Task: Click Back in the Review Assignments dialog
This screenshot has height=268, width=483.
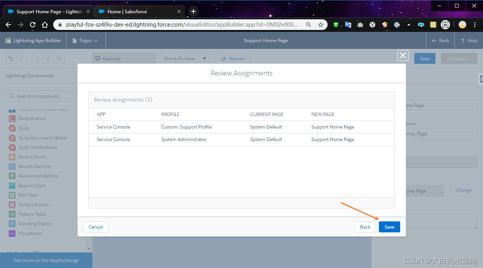Action: (365, 227)
